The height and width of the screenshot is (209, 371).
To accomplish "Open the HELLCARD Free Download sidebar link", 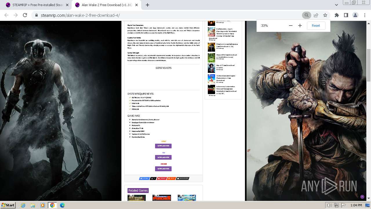I will point(226,56).
